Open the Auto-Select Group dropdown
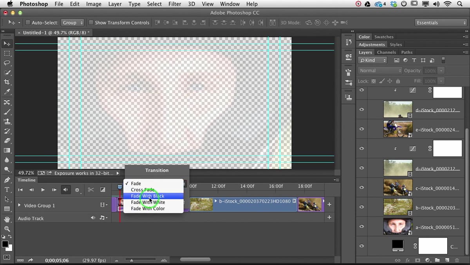The height and width of the screenshot is (265, 470). (x=72, y=23)
